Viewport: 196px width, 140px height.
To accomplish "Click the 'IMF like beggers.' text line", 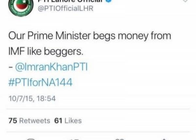I will pos(46,51).
